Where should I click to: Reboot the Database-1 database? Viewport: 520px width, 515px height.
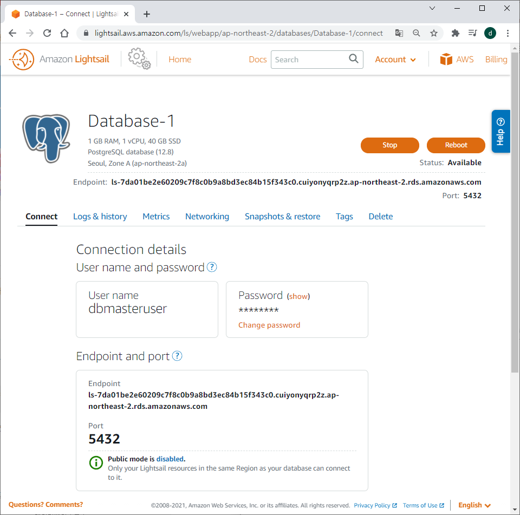(456, 145)
